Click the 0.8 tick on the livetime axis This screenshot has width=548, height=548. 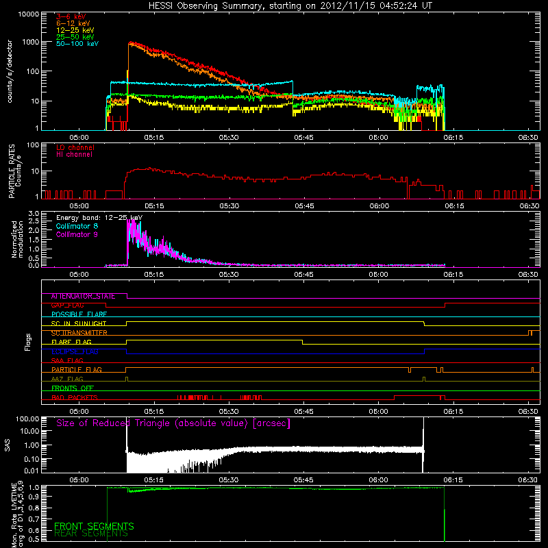coord(35,508)
